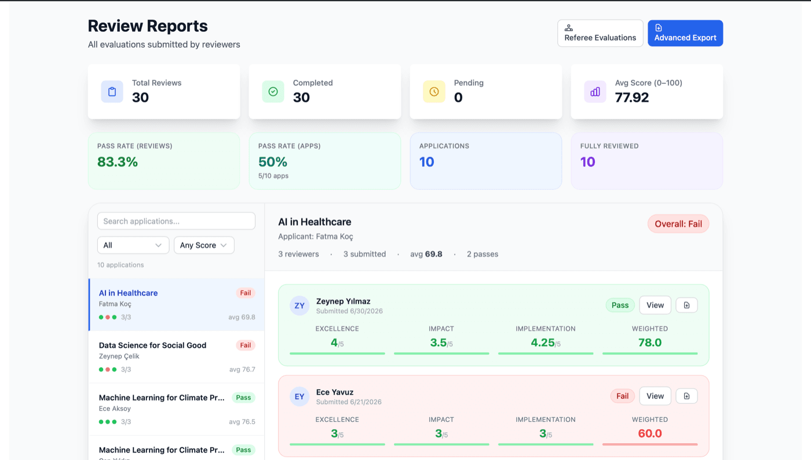Click the Fail badge on AI in Healthcare row

click(x=246, y=293)
